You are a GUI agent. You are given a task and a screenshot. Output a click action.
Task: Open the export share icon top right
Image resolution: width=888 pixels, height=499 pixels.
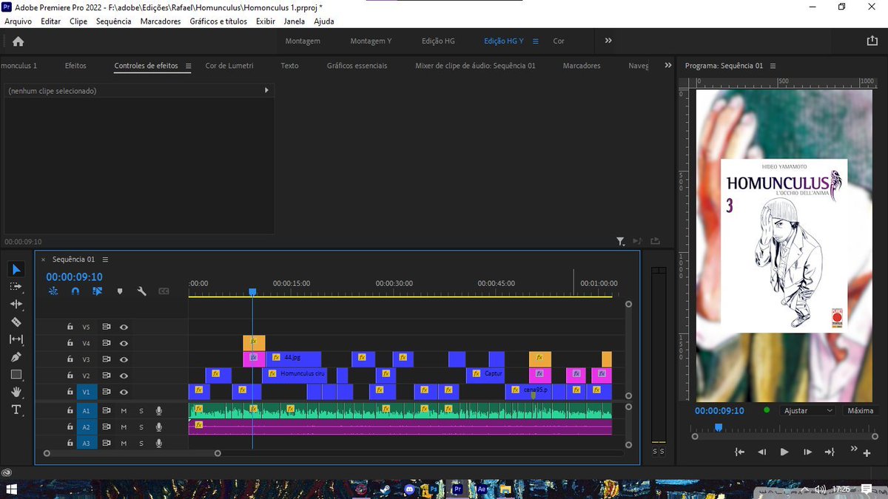(872, 41)
